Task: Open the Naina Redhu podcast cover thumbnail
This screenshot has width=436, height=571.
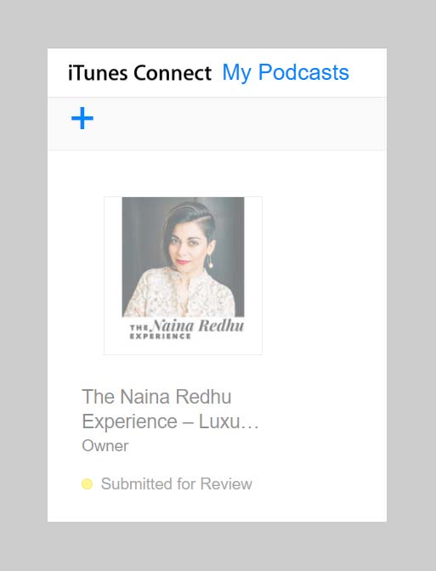Action: click(183, 275)
